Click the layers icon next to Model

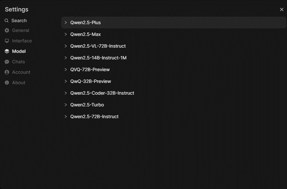(x=7, y=51)
